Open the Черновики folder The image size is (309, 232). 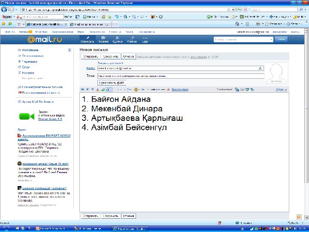(x=30, y=61)
